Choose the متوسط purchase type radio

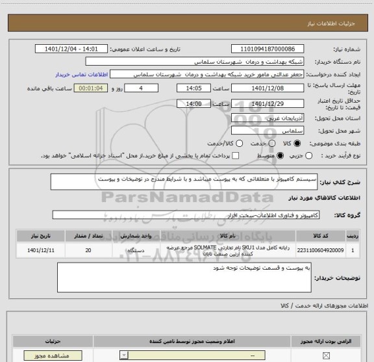pyautogui.click(x=280, y=156)
